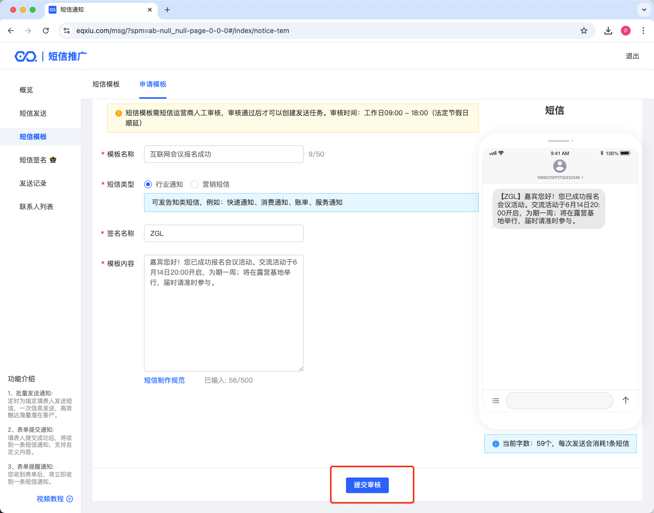The height and width of the screenshot is (513, 654).
Task: Click the phone preview send arrow icon
Action: click(626, 400)
